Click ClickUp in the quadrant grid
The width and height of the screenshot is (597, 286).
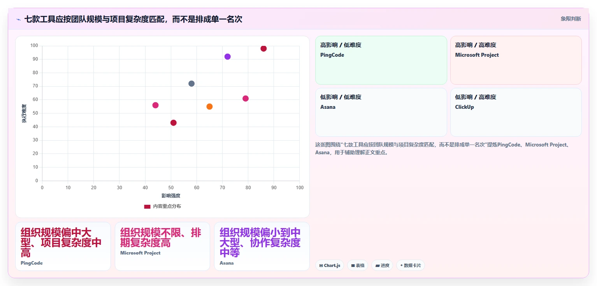pyautogui.click(x=464, y=107)
